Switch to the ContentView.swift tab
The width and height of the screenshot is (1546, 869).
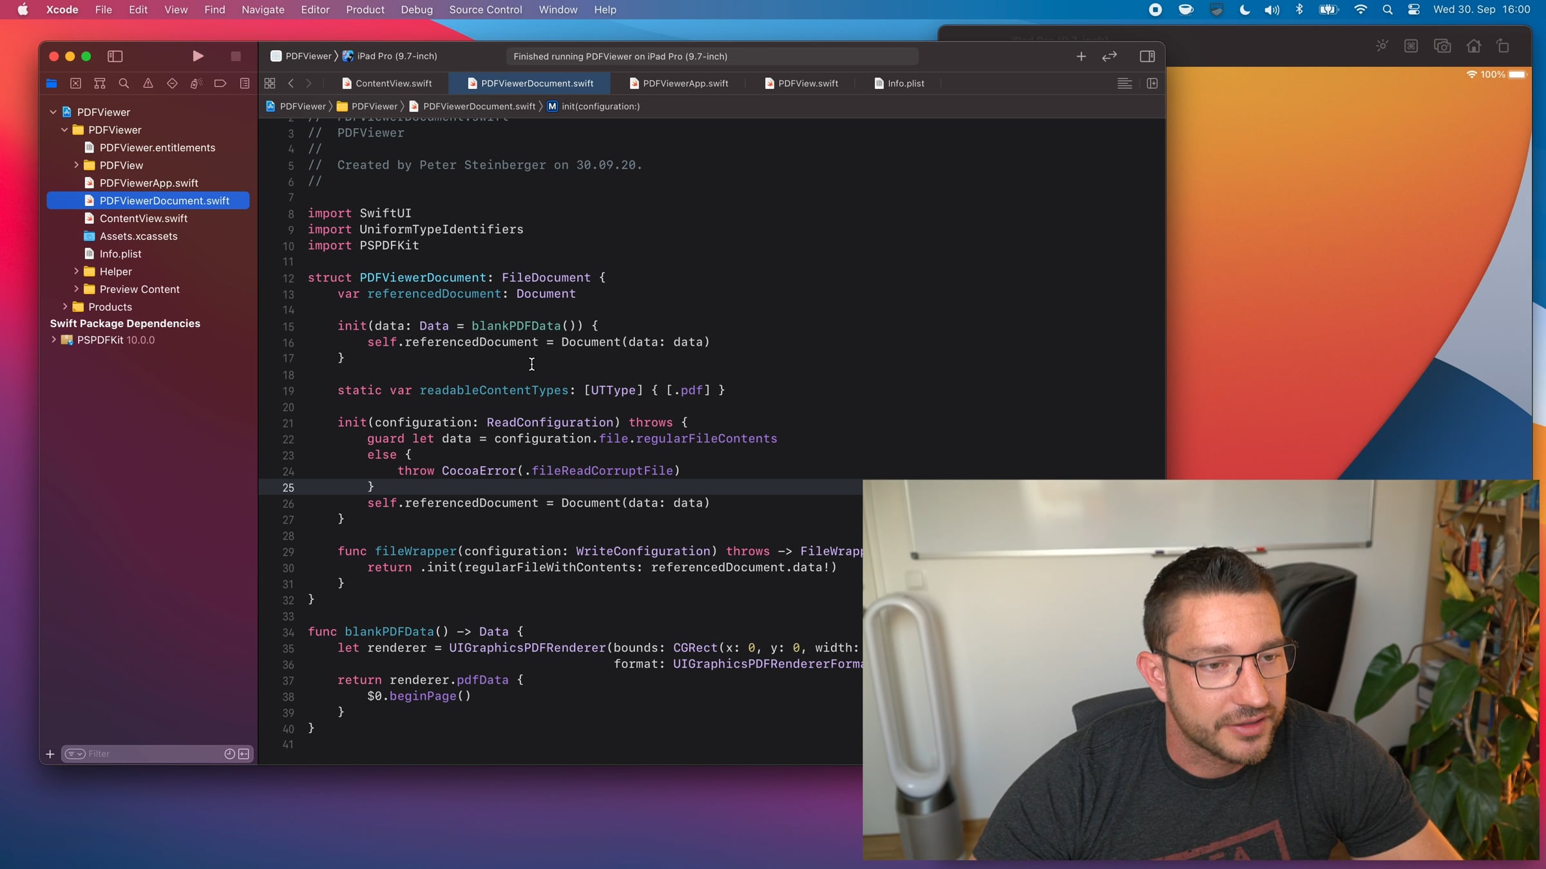point(387,83)
